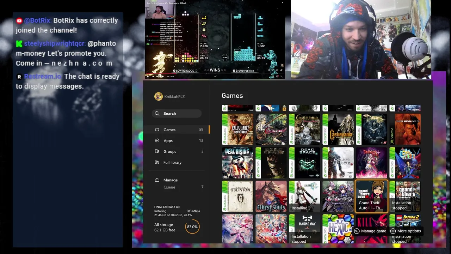451x254 pixels.
Task: Click the Full library books icon
Action: tap(157, 162)
